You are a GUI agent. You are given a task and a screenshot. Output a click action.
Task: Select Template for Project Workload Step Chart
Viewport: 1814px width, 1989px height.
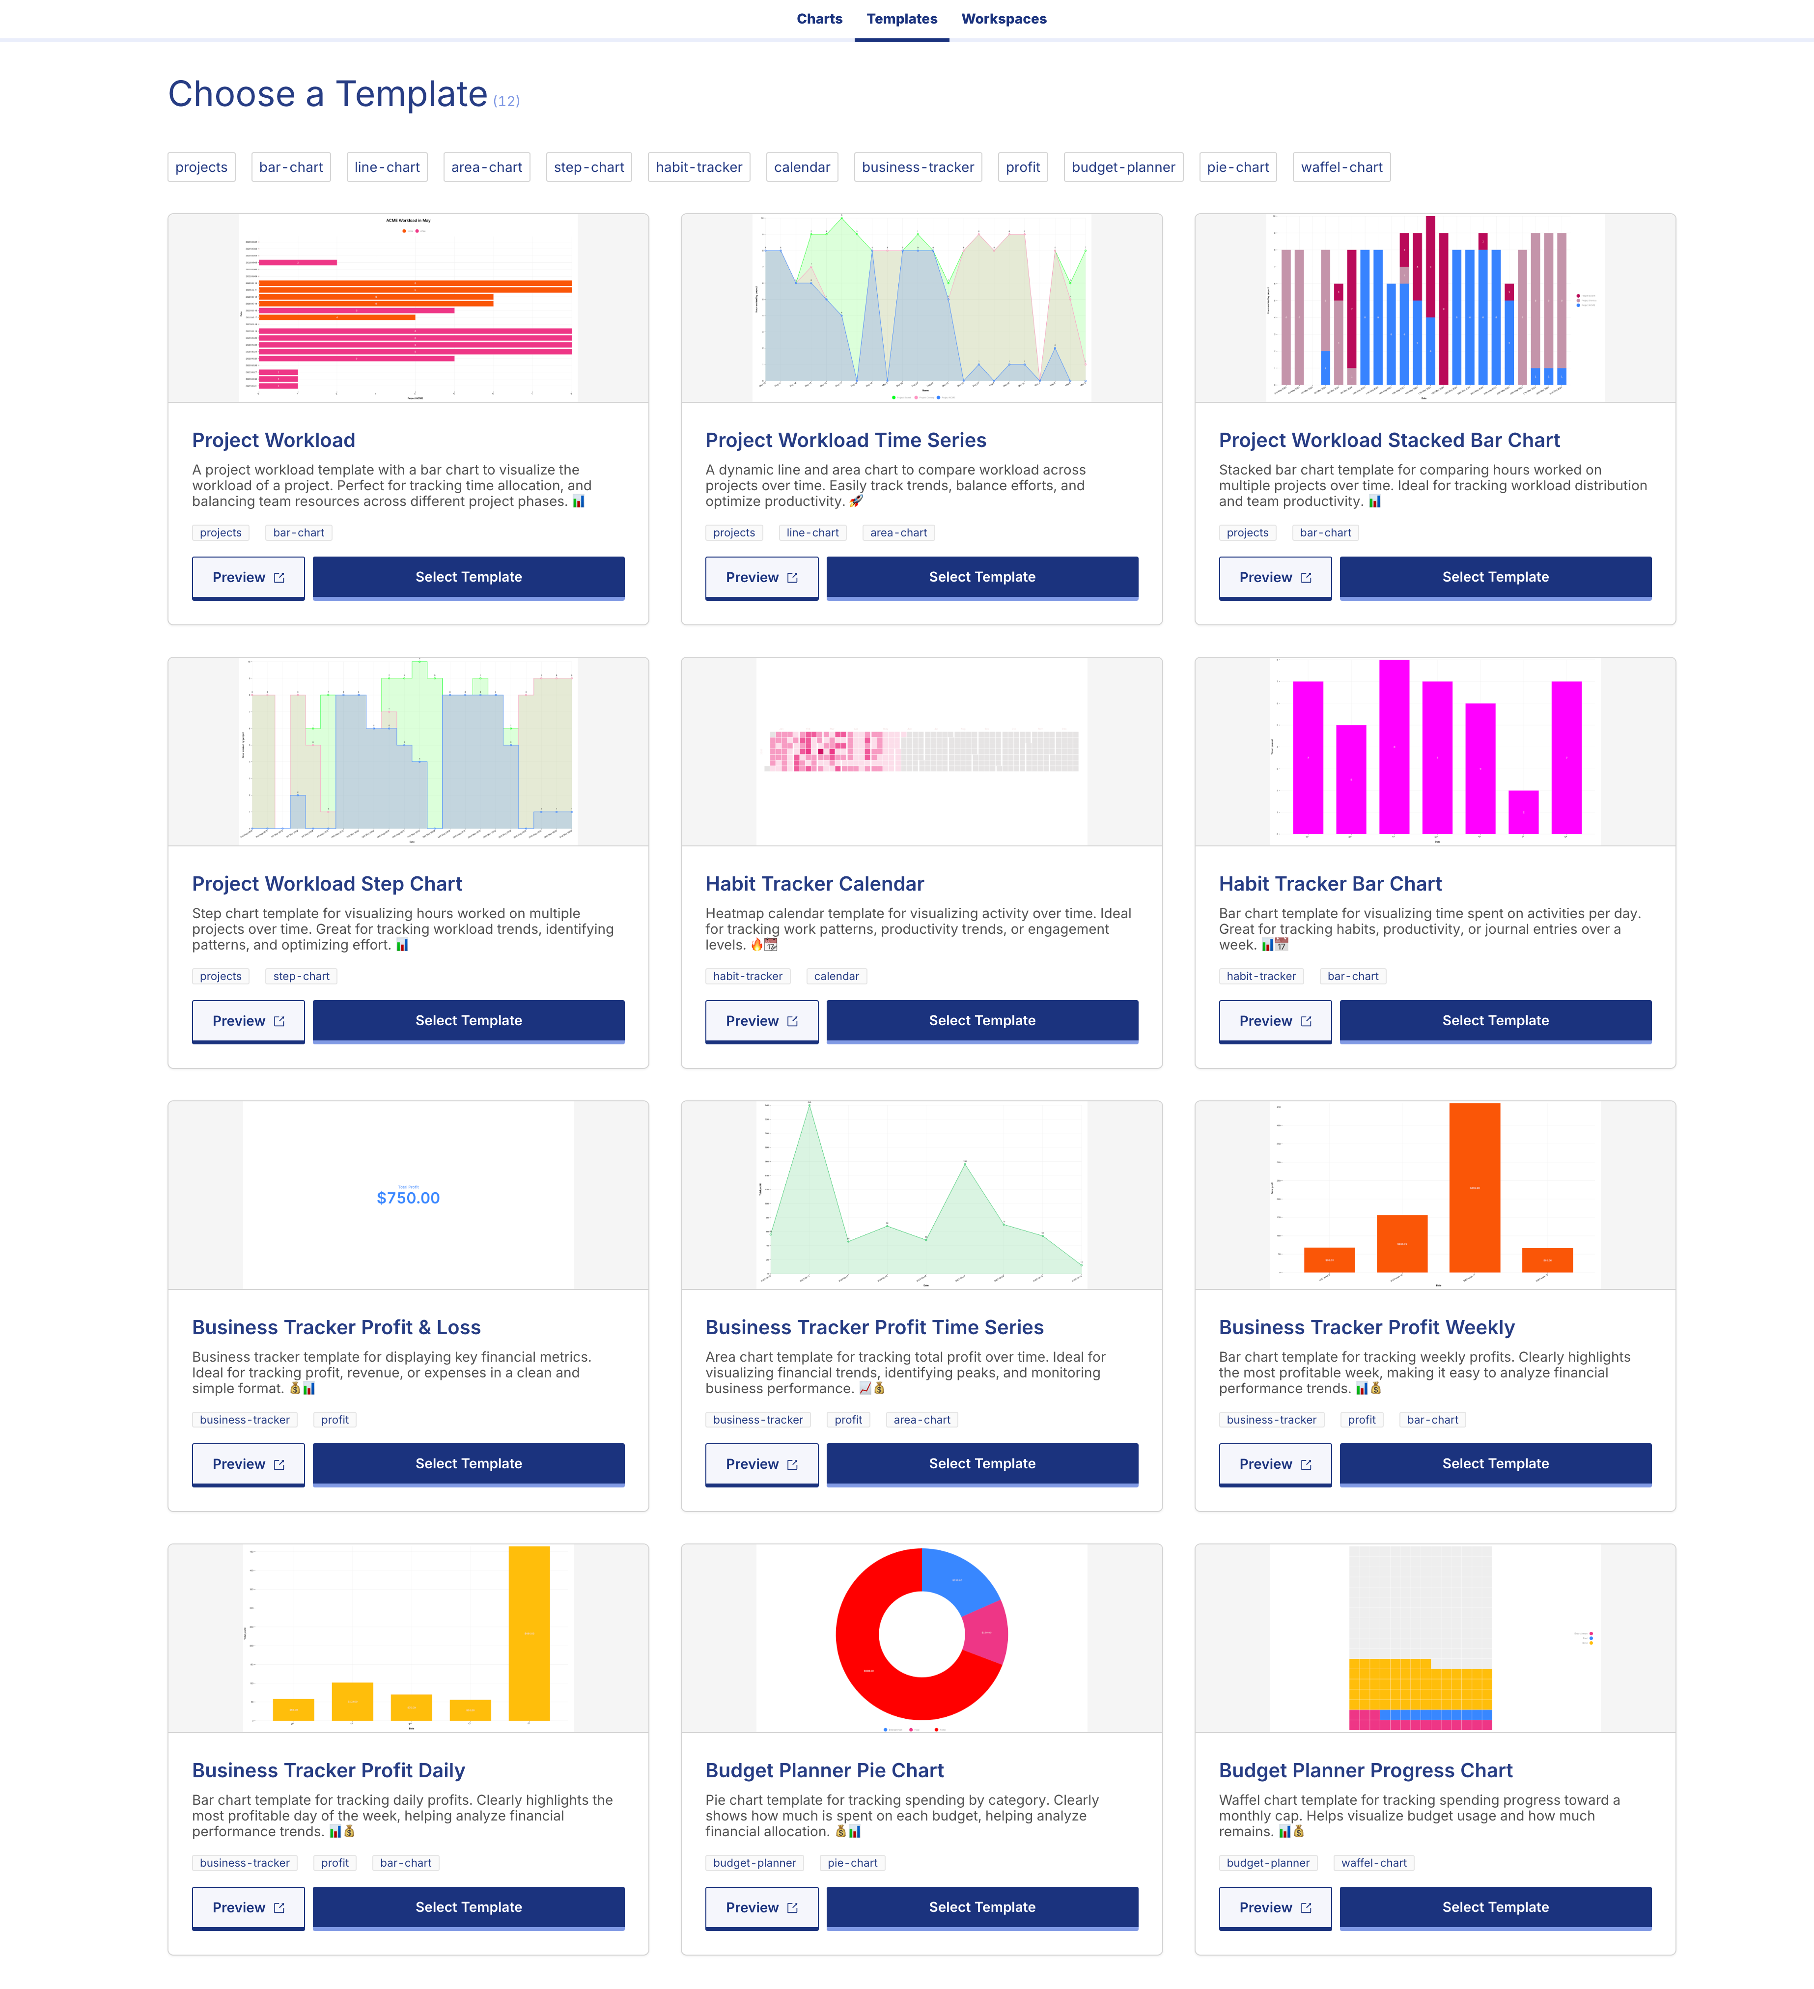click(x=468, y=1020)
